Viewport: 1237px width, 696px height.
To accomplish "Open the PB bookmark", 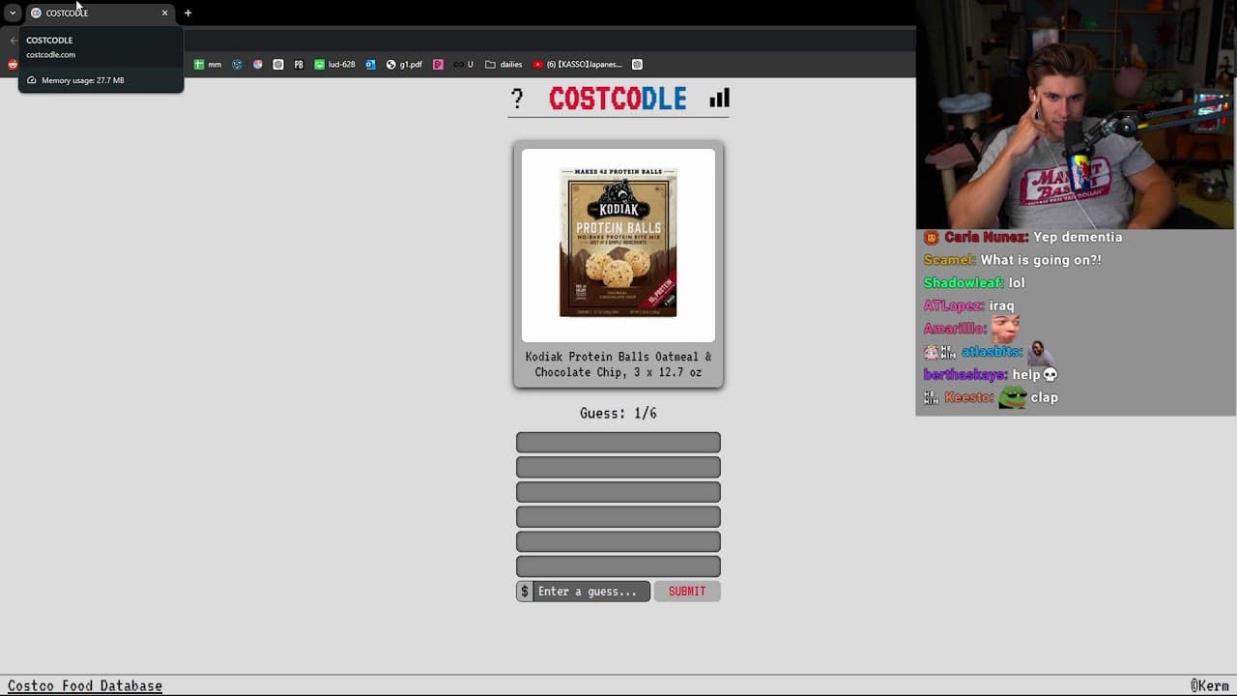I will 299,65.
